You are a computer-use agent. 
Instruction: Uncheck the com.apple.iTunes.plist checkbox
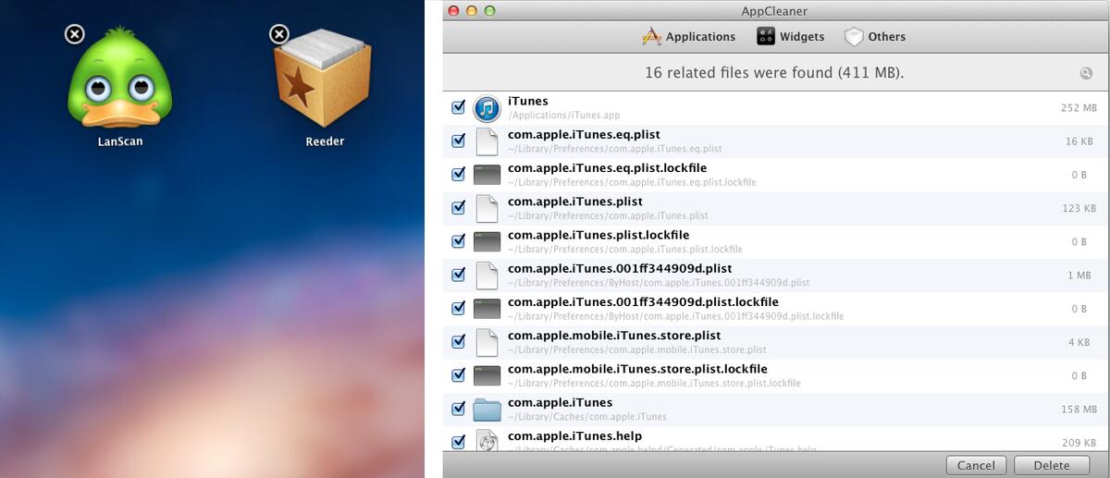point(458,208)
